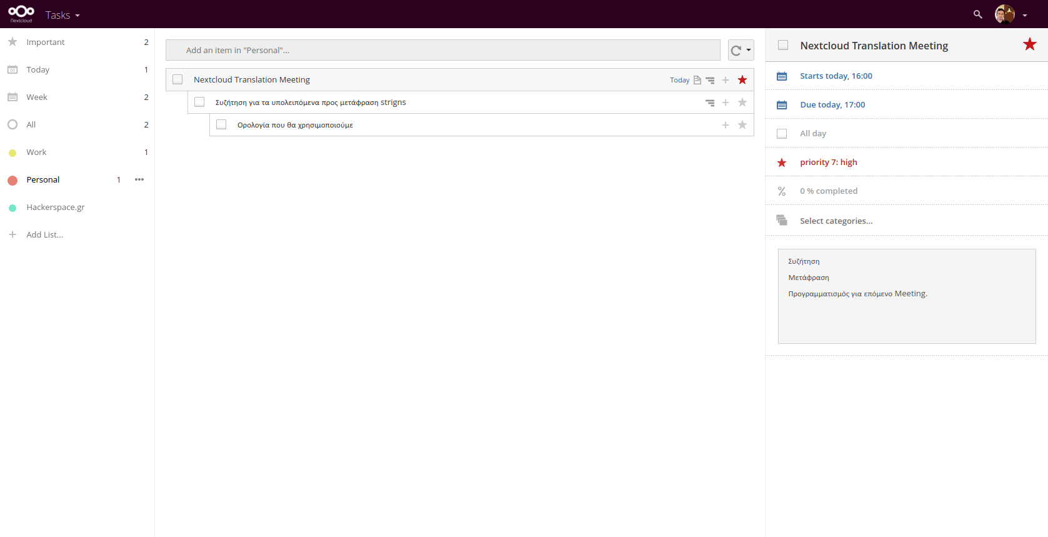1048x537 pixels.
Task: Toggle the All day checkbox
Action: click(x=782, y=134)
